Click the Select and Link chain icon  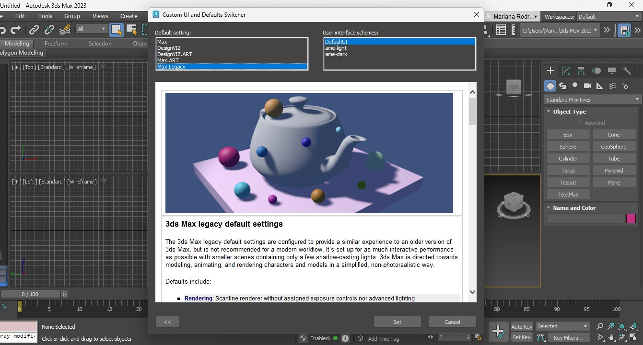coord(34,30)
